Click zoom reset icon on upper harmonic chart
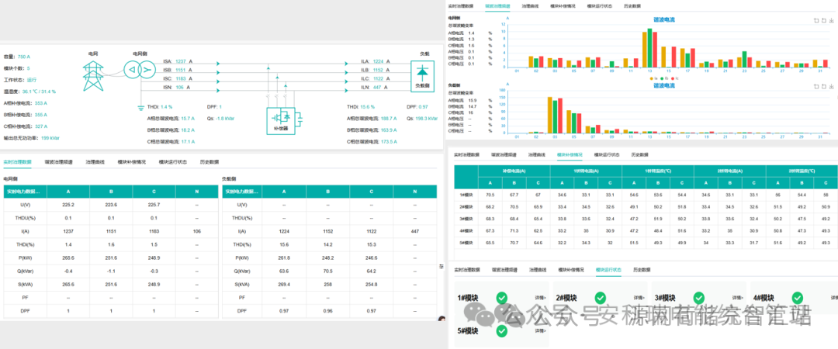This screenshot has height=349, width=838. [x=823, y=20]
